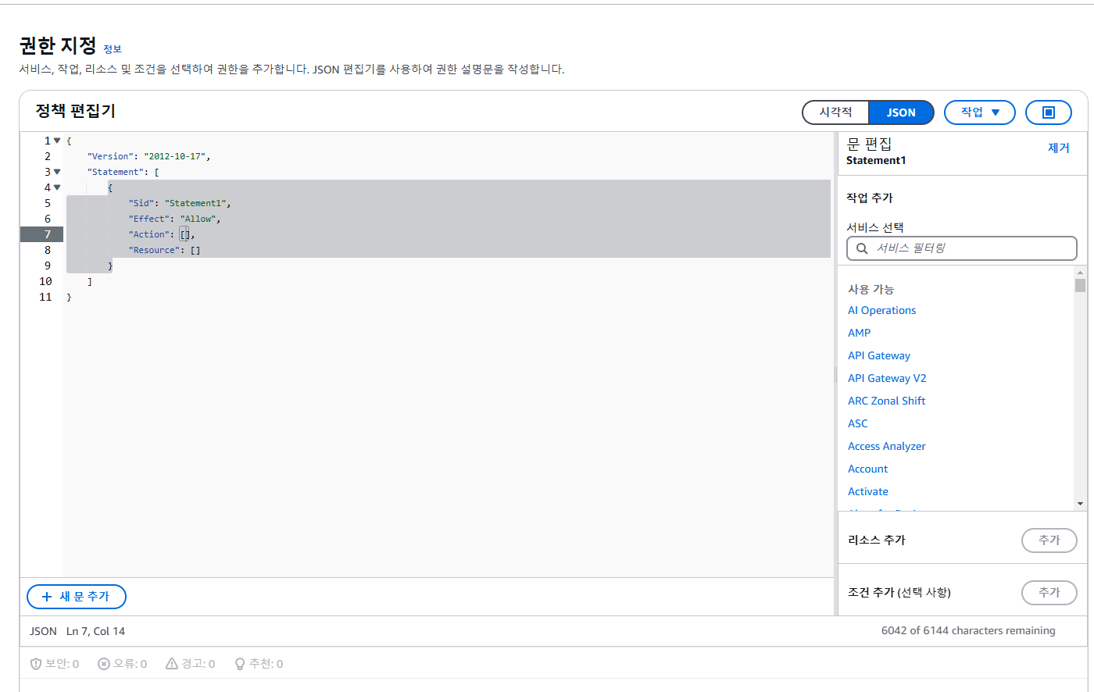Click the 오류: 0 errors indicator label
1094x692 pixels.
point(130,664)
